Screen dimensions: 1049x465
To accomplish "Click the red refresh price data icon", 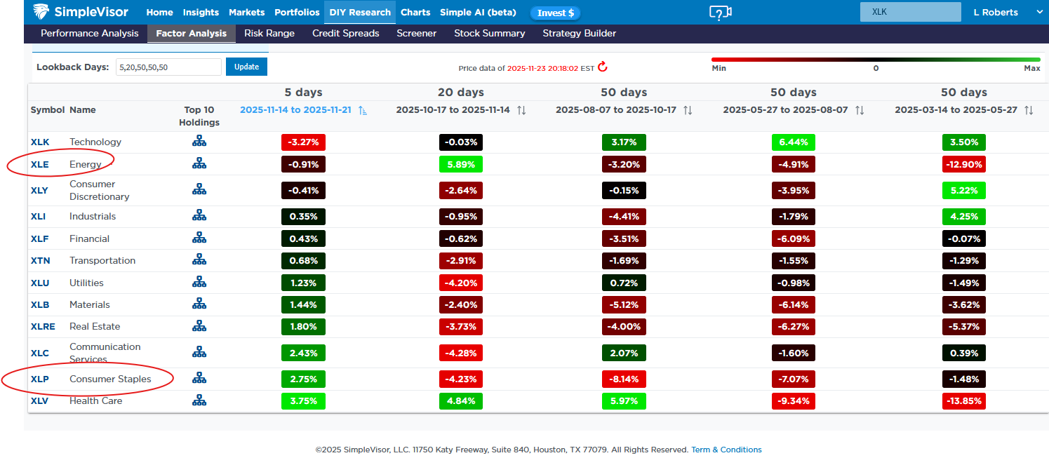I will 602,67.
